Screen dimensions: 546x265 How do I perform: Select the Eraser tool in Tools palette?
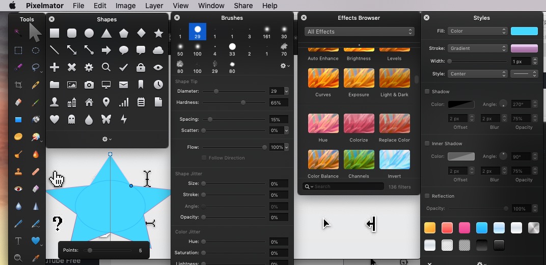coord(18,102)
